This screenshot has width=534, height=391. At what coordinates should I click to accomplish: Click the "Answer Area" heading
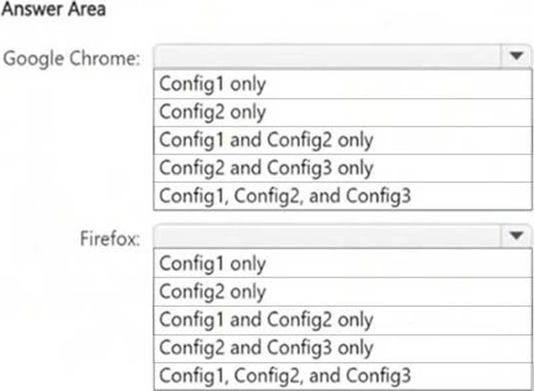(x=54, y=11)
